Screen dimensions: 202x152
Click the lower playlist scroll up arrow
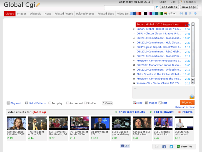(x=193, y=79)
